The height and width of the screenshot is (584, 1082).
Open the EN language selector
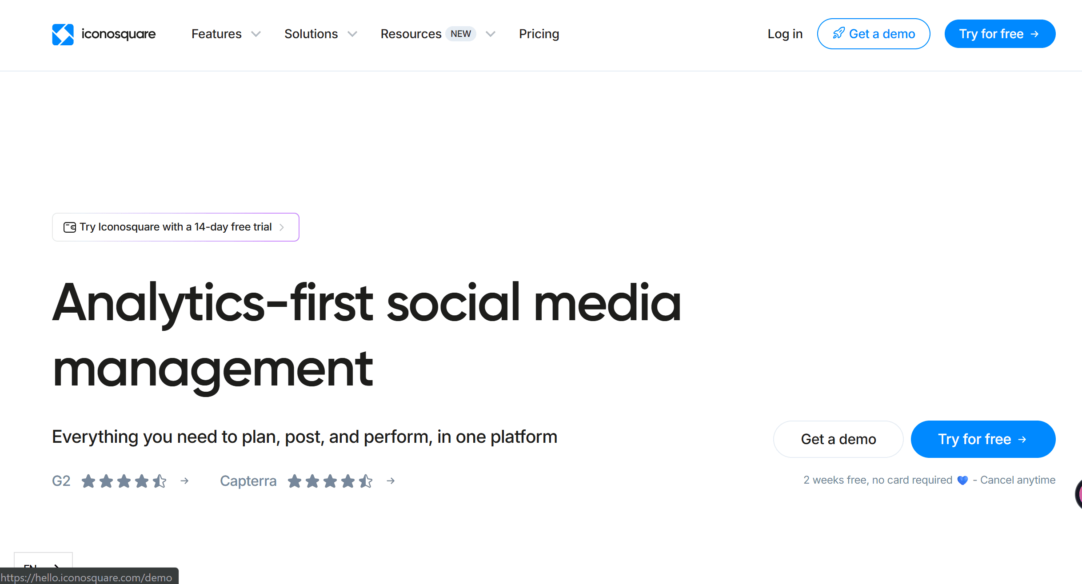[x=43, y=560]
